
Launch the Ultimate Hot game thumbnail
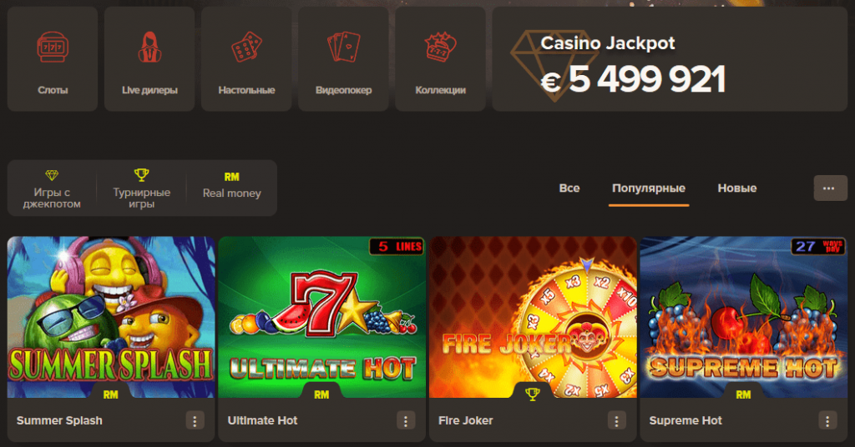321,317
